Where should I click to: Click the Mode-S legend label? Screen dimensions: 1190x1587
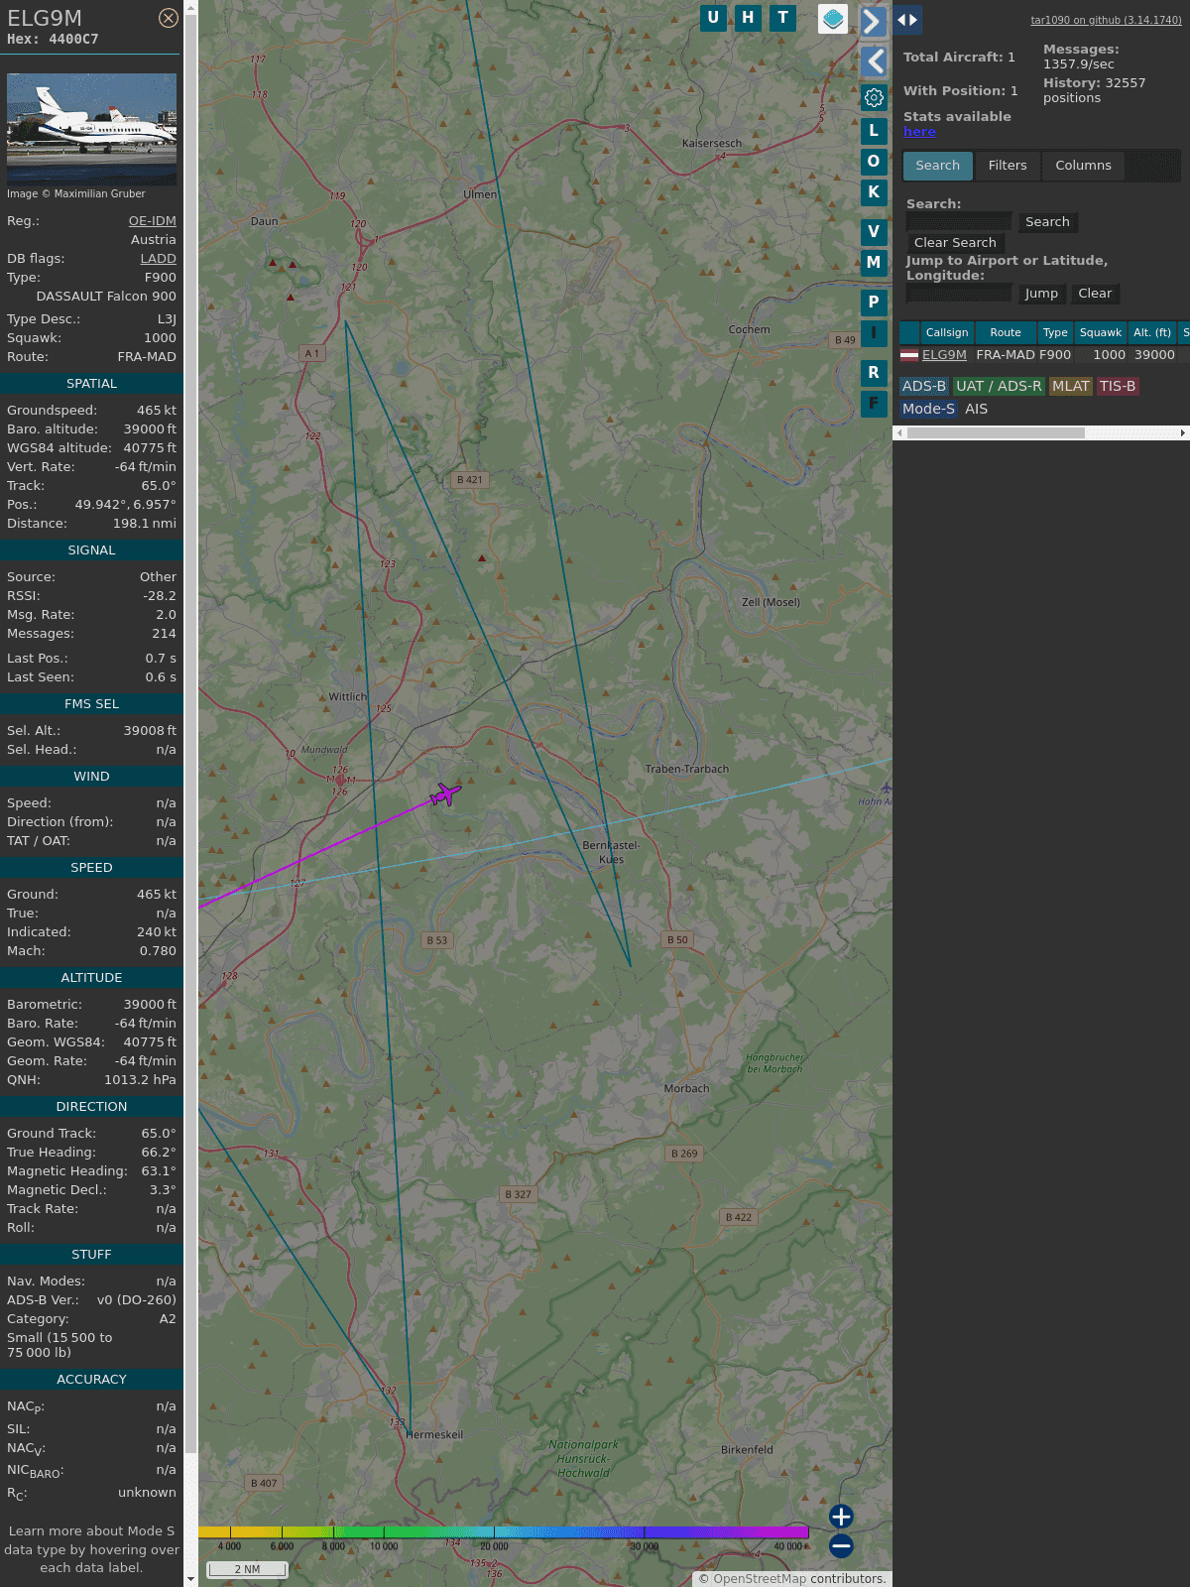(928, 409)
